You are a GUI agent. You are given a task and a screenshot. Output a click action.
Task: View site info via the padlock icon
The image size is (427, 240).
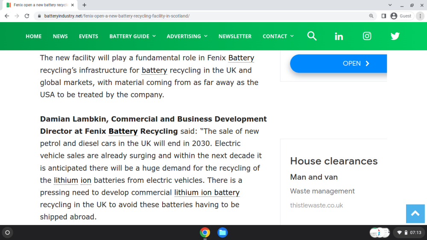coord(39,16)
